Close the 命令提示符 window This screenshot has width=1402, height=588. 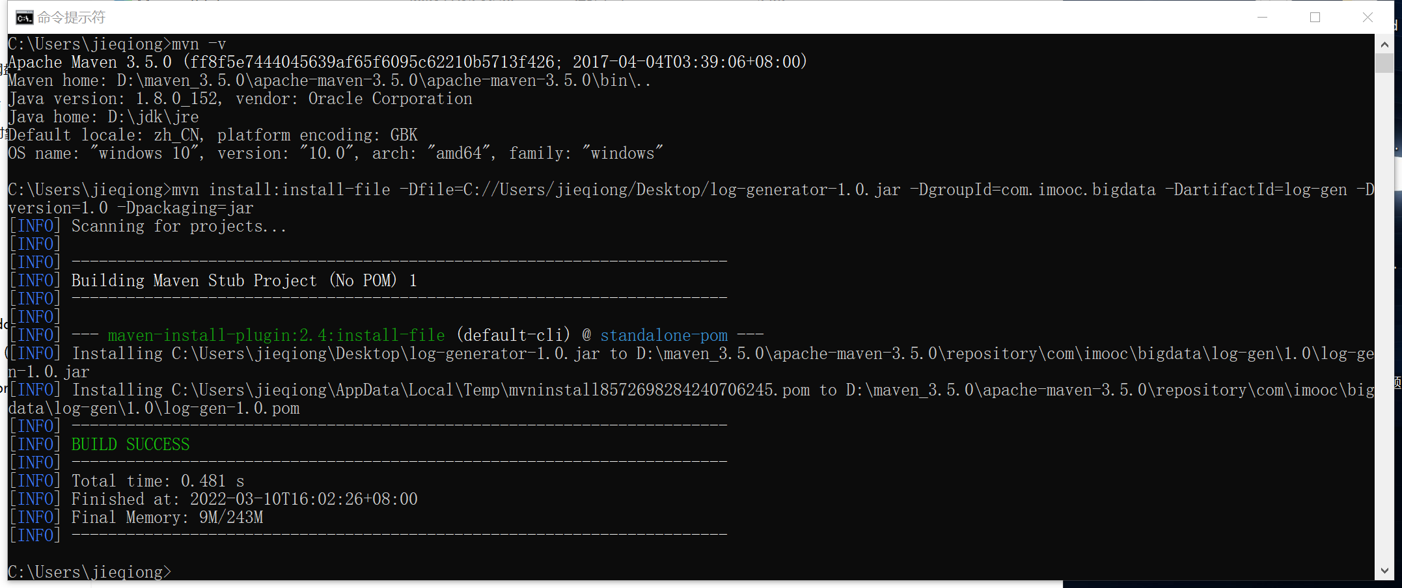tap(1368, 18)
